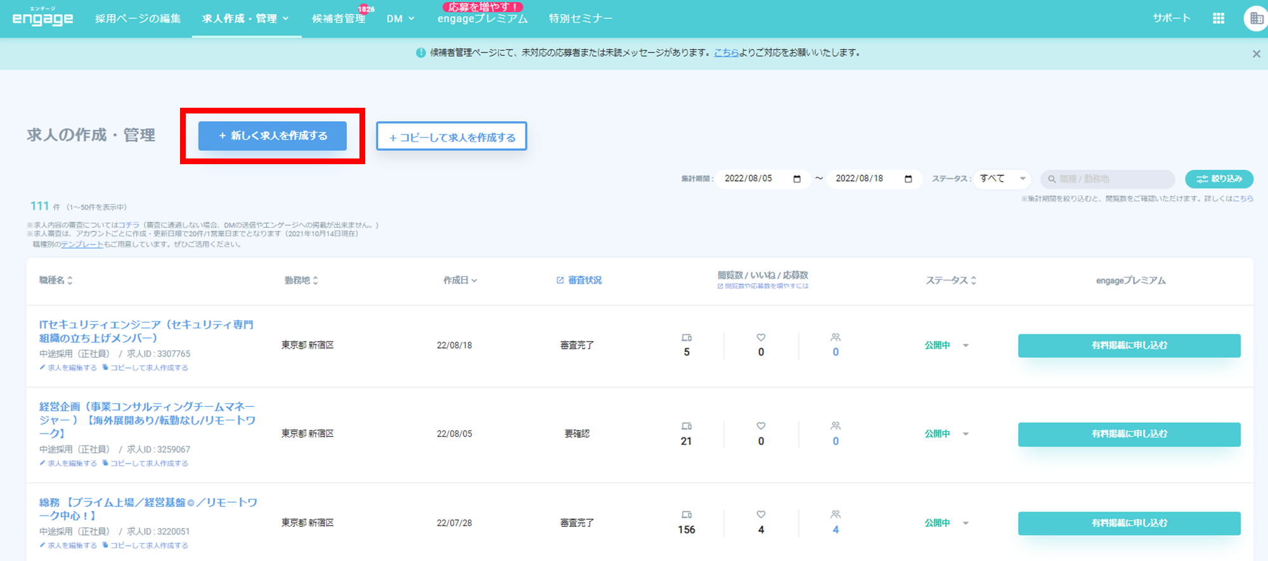
Task: Open calendar picker for end date 2022/08/18
Action: click(x=908, y=179)
